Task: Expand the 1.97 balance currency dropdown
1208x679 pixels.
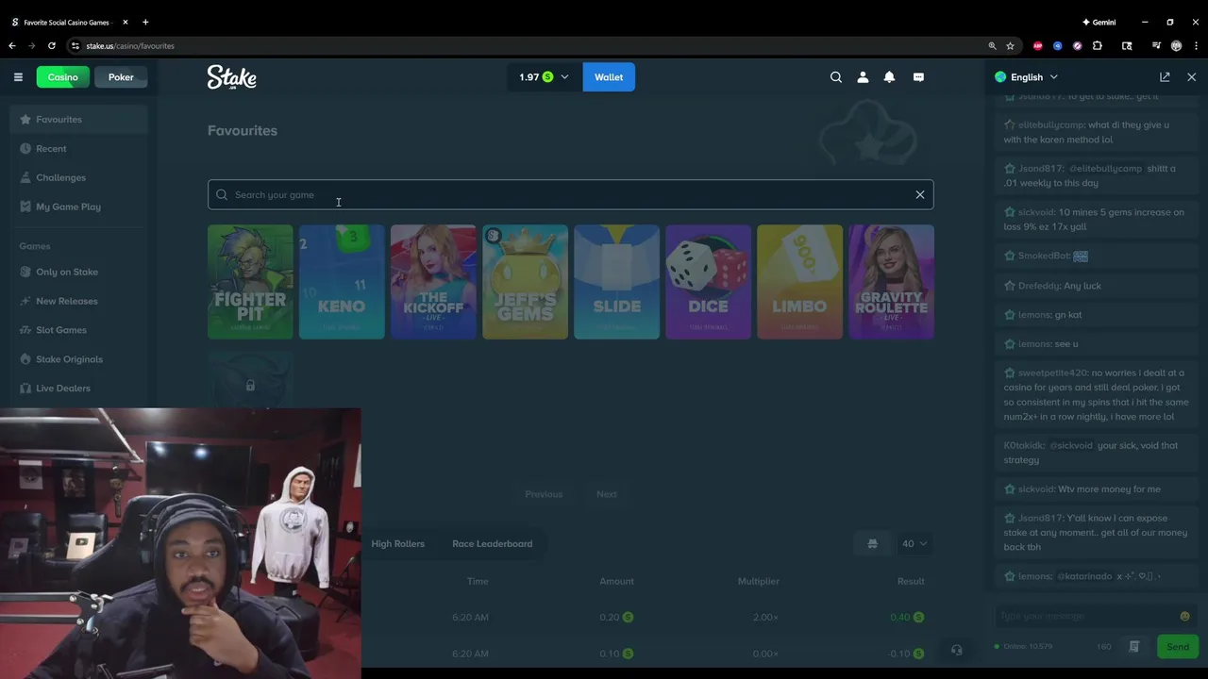Action: [x=545, y=77]
